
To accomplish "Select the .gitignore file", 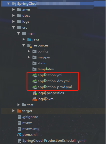I will pyautogui.click(x=28, y=117).
